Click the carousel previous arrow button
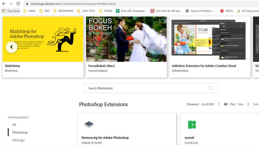Image resolution: width=259 pixels, height=145 pixels. 12,47
